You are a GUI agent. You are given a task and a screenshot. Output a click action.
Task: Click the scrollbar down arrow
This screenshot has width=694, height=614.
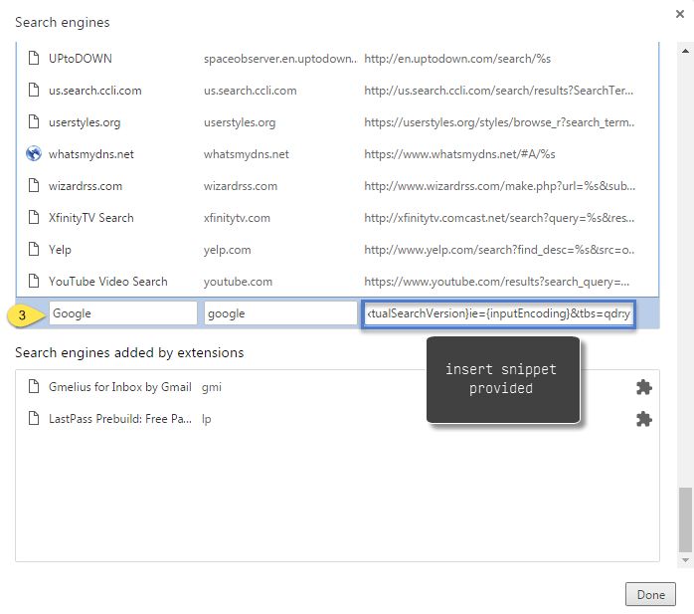685,560
